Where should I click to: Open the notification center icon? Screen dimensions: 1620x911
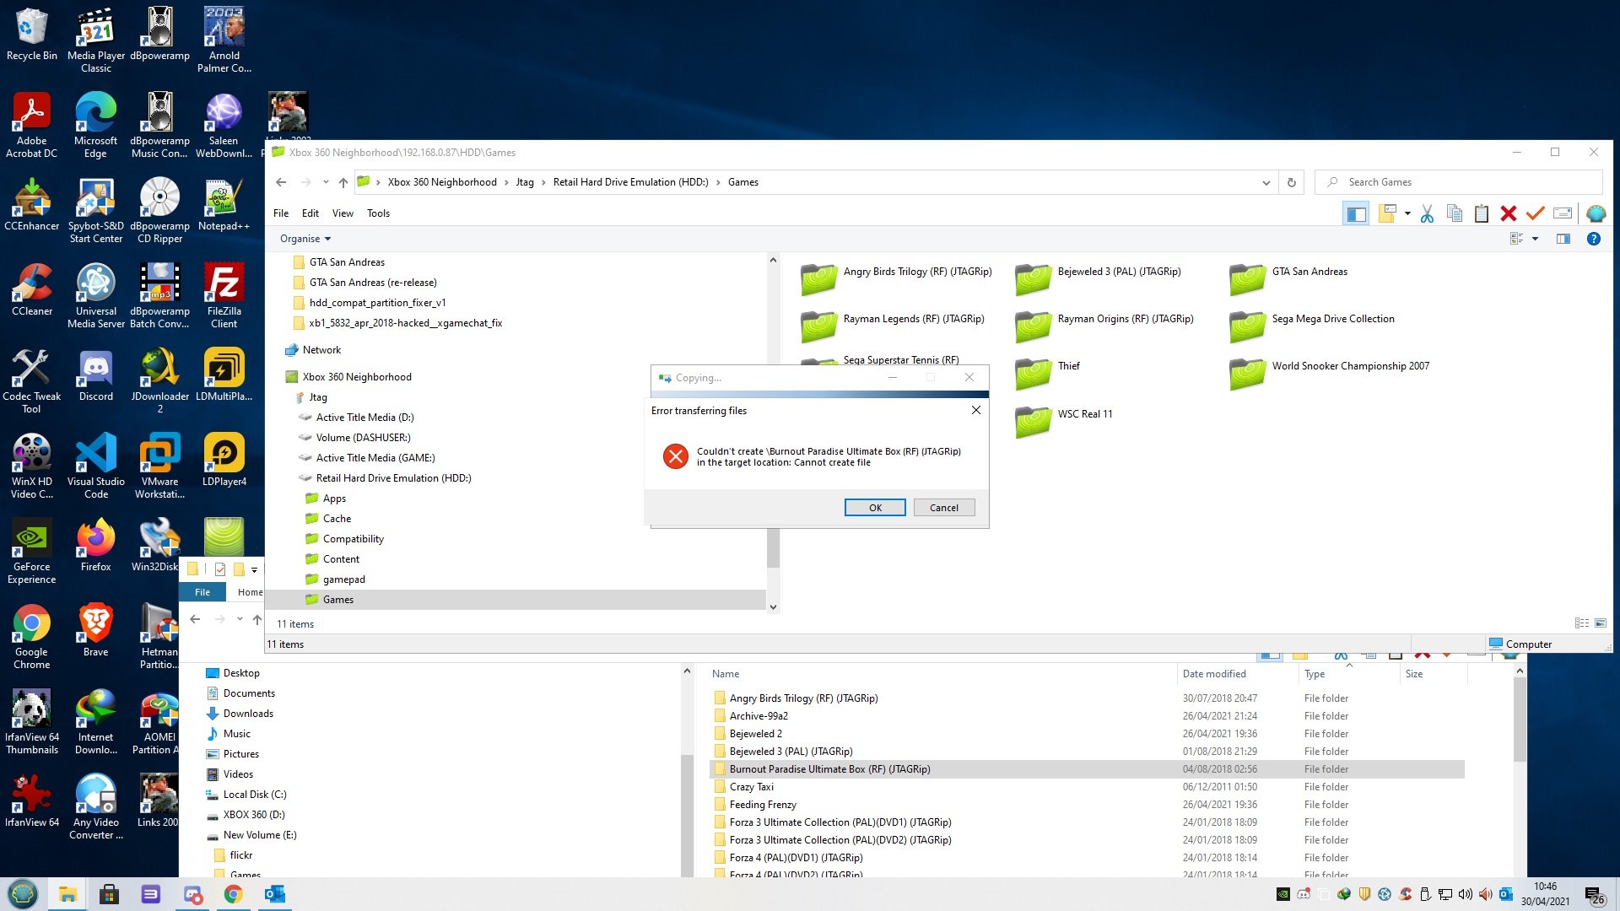[x=1594, y=896]
